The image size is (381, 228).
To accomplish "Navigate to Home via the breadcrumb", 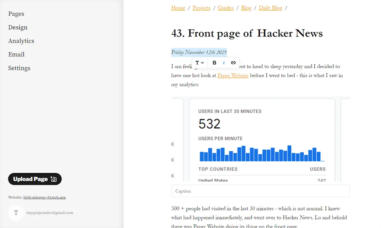I will tap(178, 7).
